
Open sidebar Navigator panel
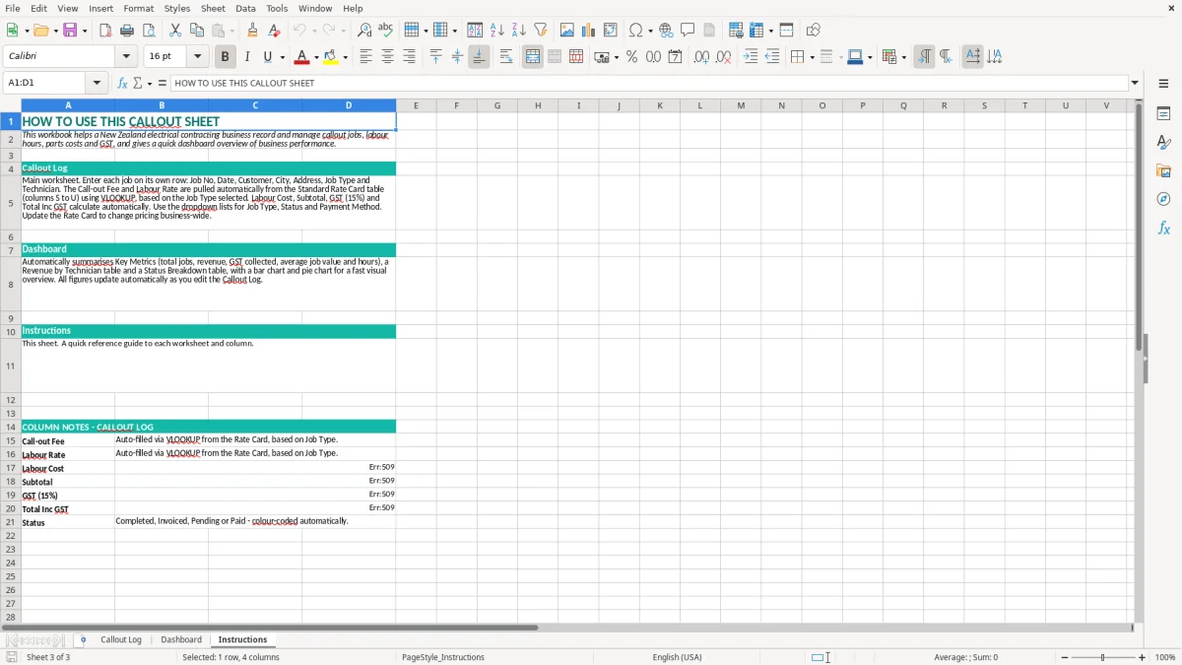pyautogui.click(x=1163, y=199)
